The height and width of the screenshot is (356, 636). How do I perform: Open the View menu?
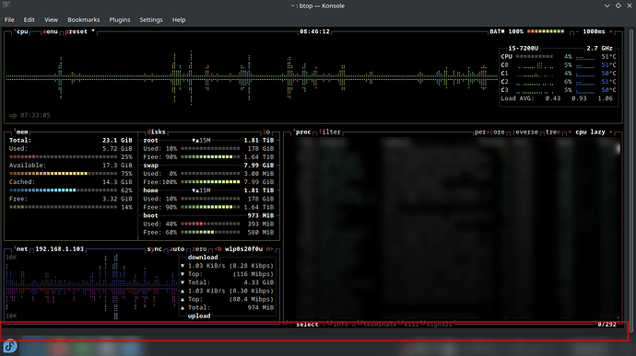[x=51, y=19]
